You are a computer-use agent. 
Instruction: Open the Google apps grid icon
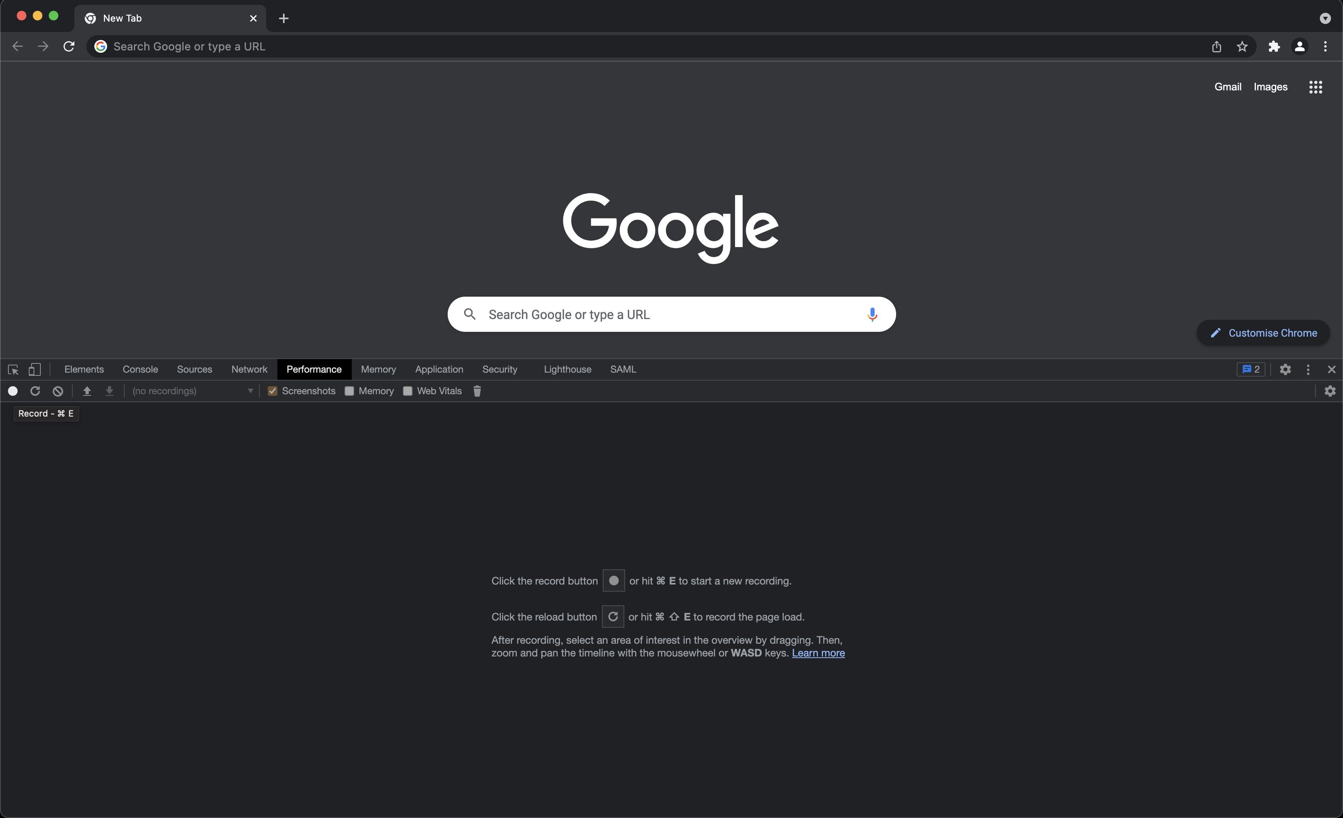click(x=1316, y=87)
